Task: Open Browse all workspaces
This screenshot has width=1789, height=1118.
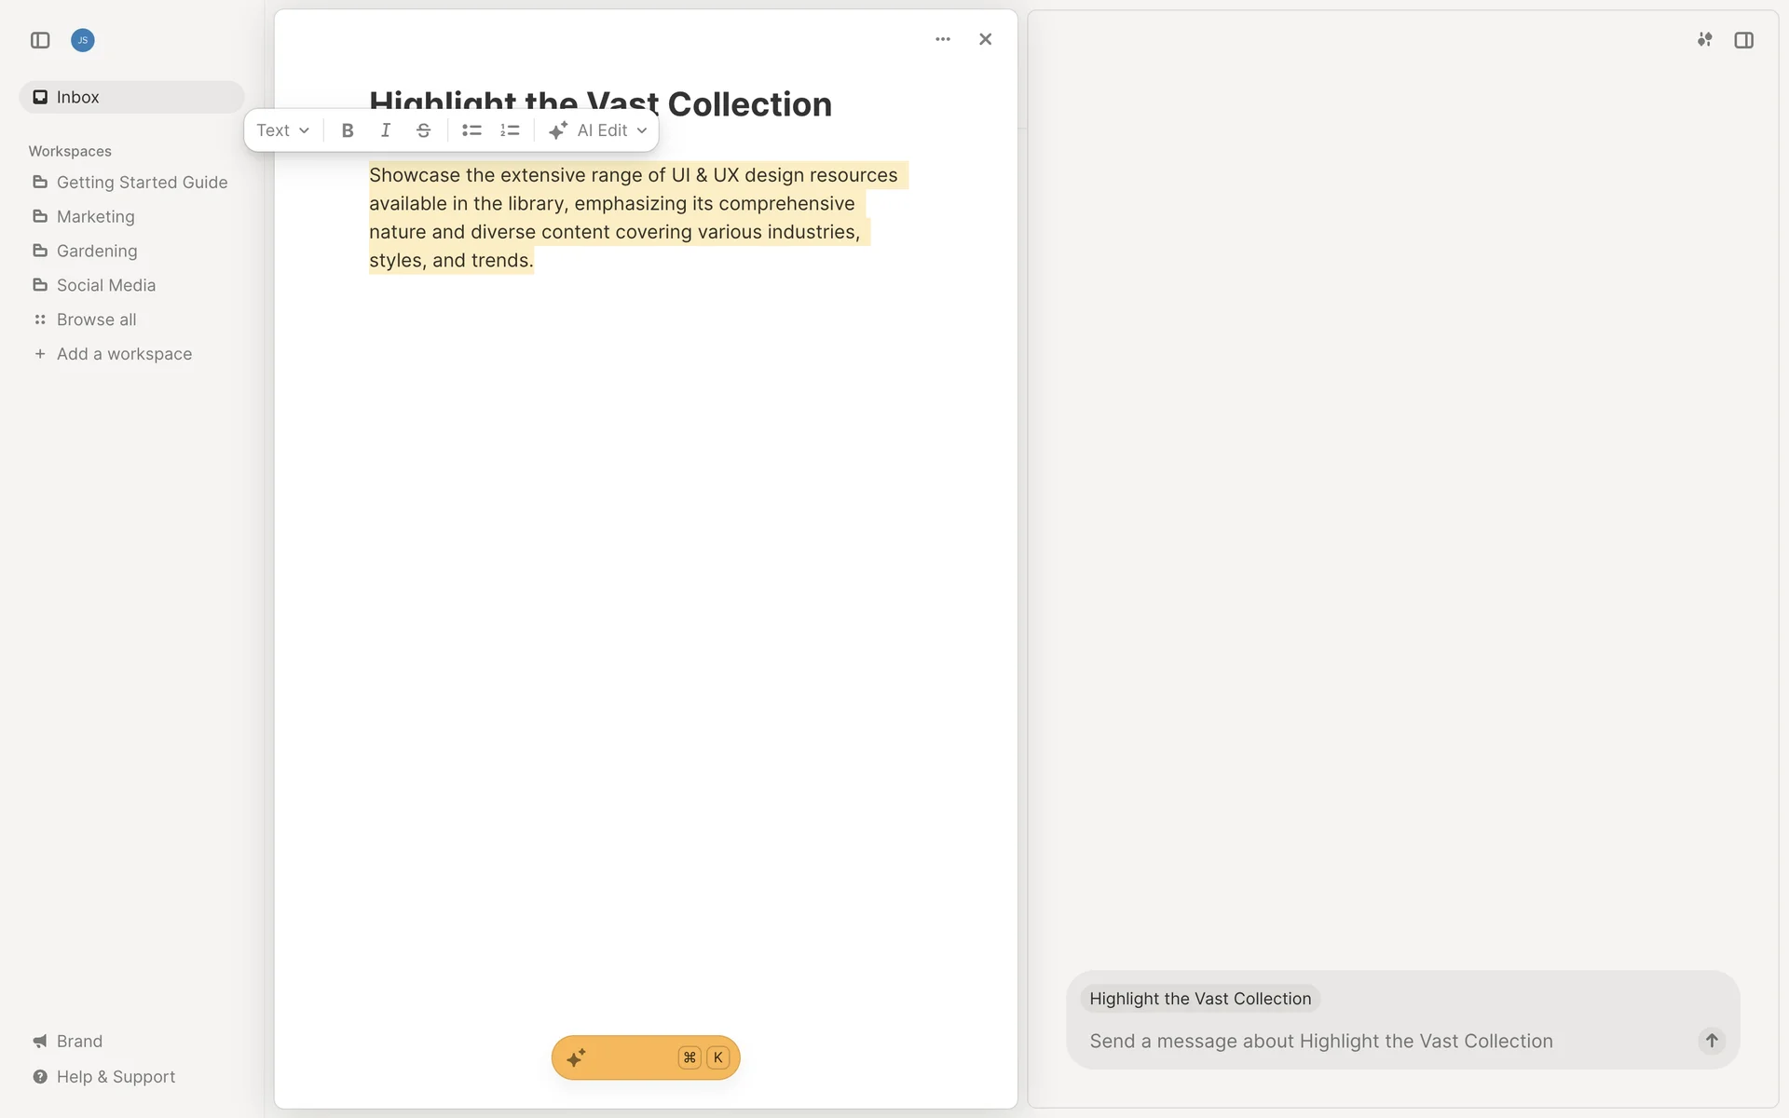Action: pyautogui.click(x=96, y=320)
